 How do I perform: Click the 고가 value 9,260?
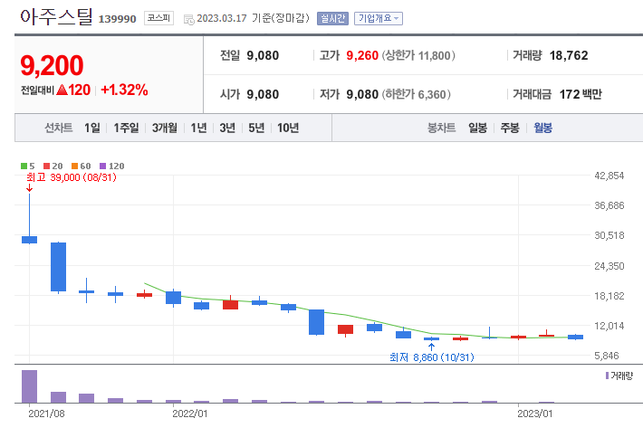362,55
